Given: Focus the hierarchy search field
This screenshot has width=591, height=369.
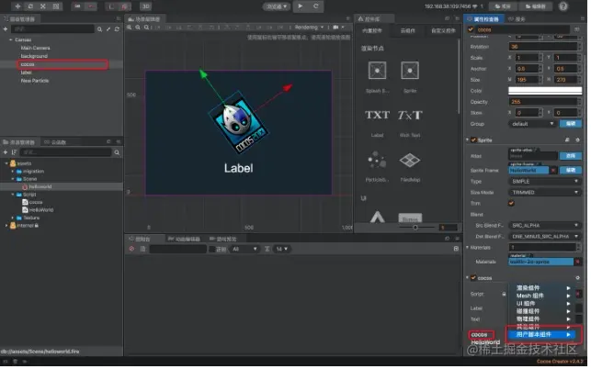Looking at the screenshot, I should (x=52, y=29).
